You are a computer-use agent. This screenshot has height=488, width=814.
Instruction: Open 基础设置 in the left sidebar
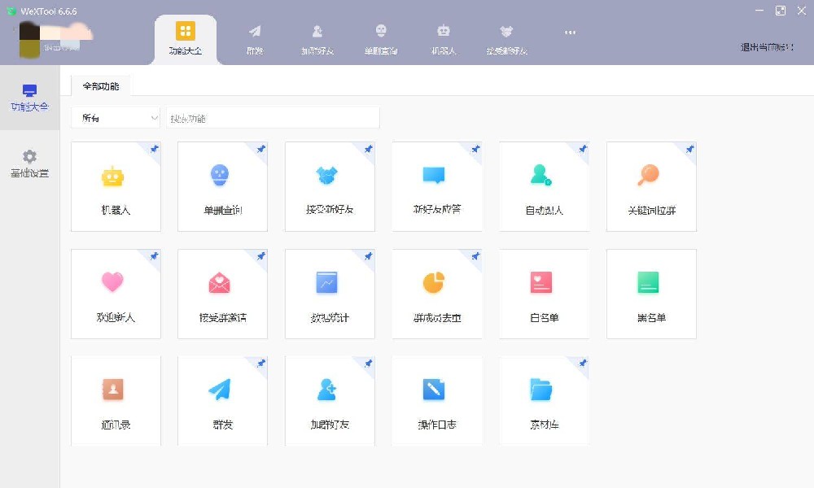(x=29, y=163)
